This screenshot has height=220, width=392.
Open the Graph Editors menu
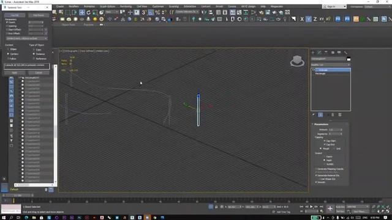coord(108,6)
